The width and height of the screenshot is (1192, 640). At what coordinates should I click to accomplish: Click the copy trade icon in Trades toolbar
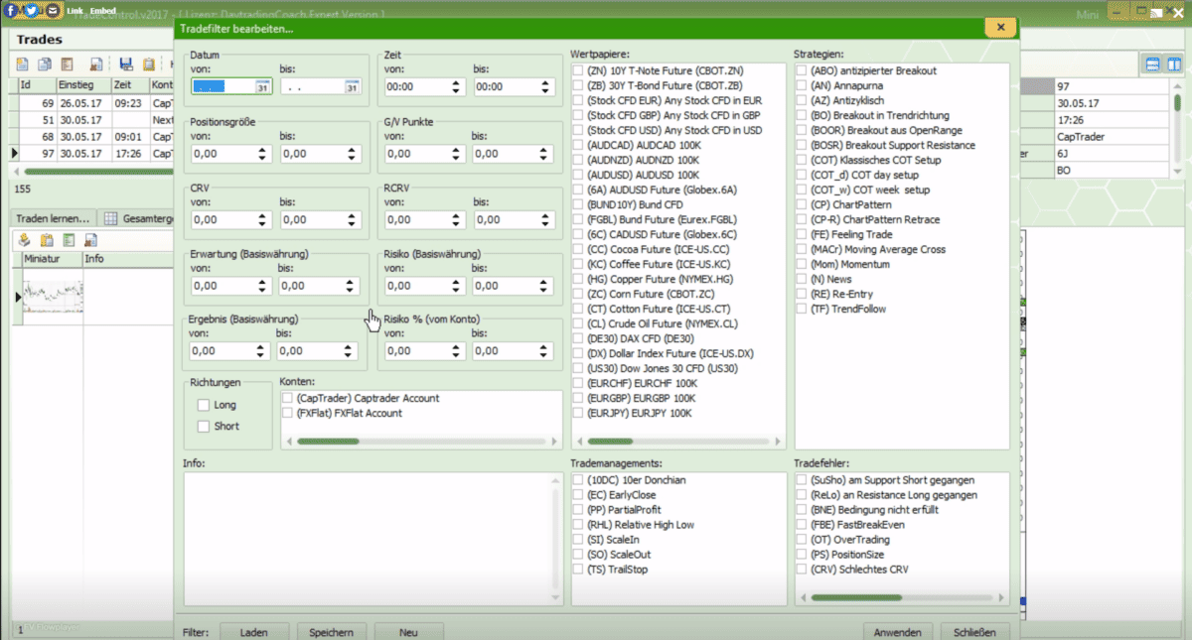[44, 64]
